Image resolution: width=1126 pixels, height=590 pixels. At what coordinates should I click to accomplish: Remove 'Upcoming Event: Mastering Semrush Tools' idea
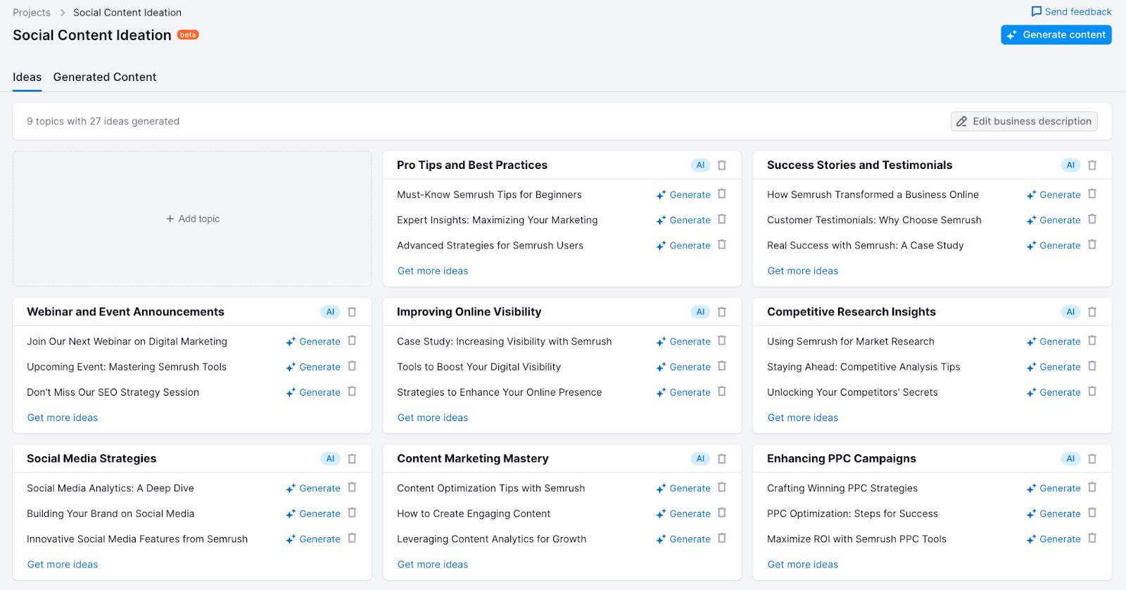[x=352, y=366]
